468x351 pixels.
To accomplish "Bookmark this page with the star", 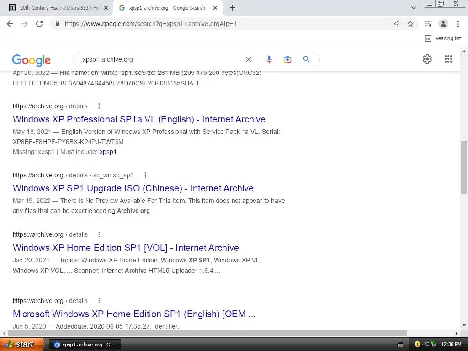I will pyautogui.click(x=410, y=24).
